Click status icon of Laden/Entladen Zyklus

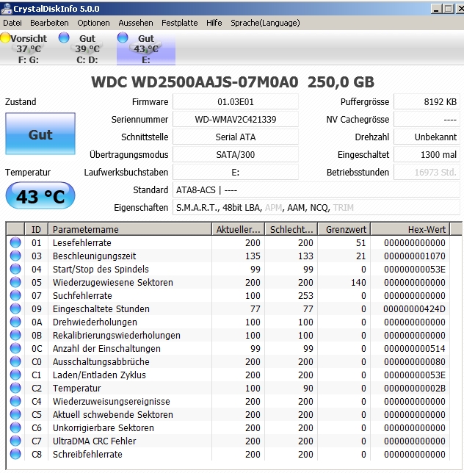[x=15, y=375]
